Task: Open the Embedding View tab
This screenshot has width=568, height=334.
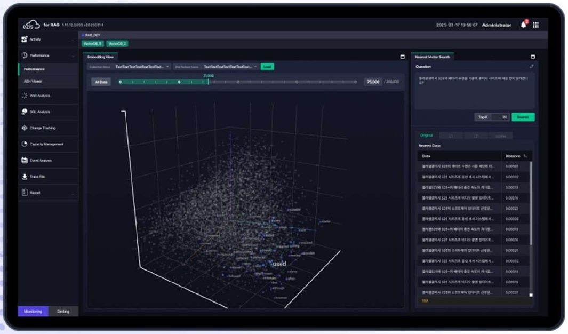Action: click(x=100, y=57)
